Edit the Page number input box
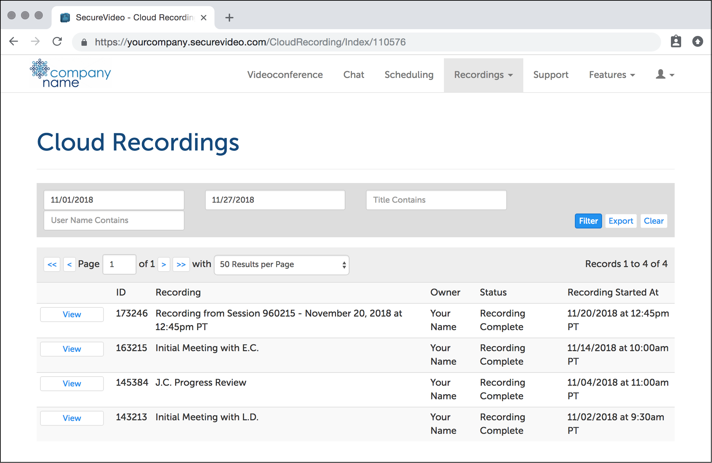This screenshot has height=463, width=712. [x=119, y=264]
